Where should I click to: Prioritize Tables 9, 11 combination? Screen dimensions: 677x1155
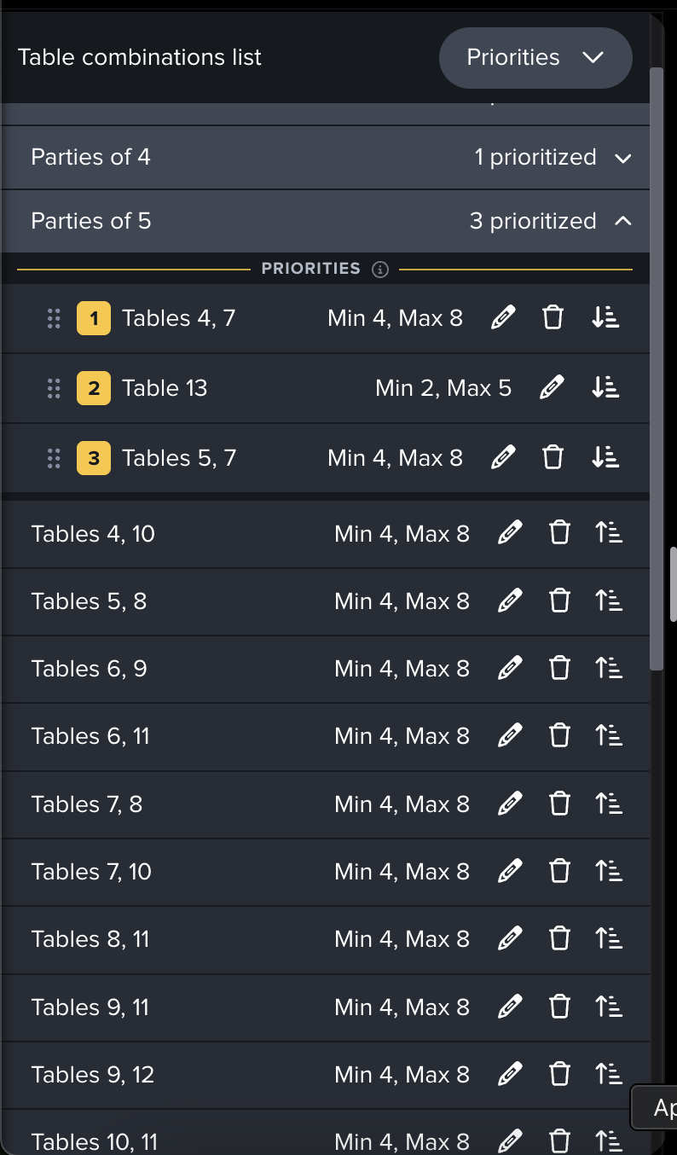pos(608,1007)
